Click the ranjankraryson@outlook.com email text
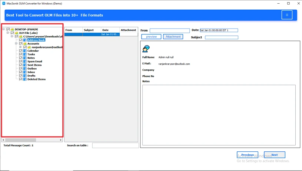 click(174, 64)
